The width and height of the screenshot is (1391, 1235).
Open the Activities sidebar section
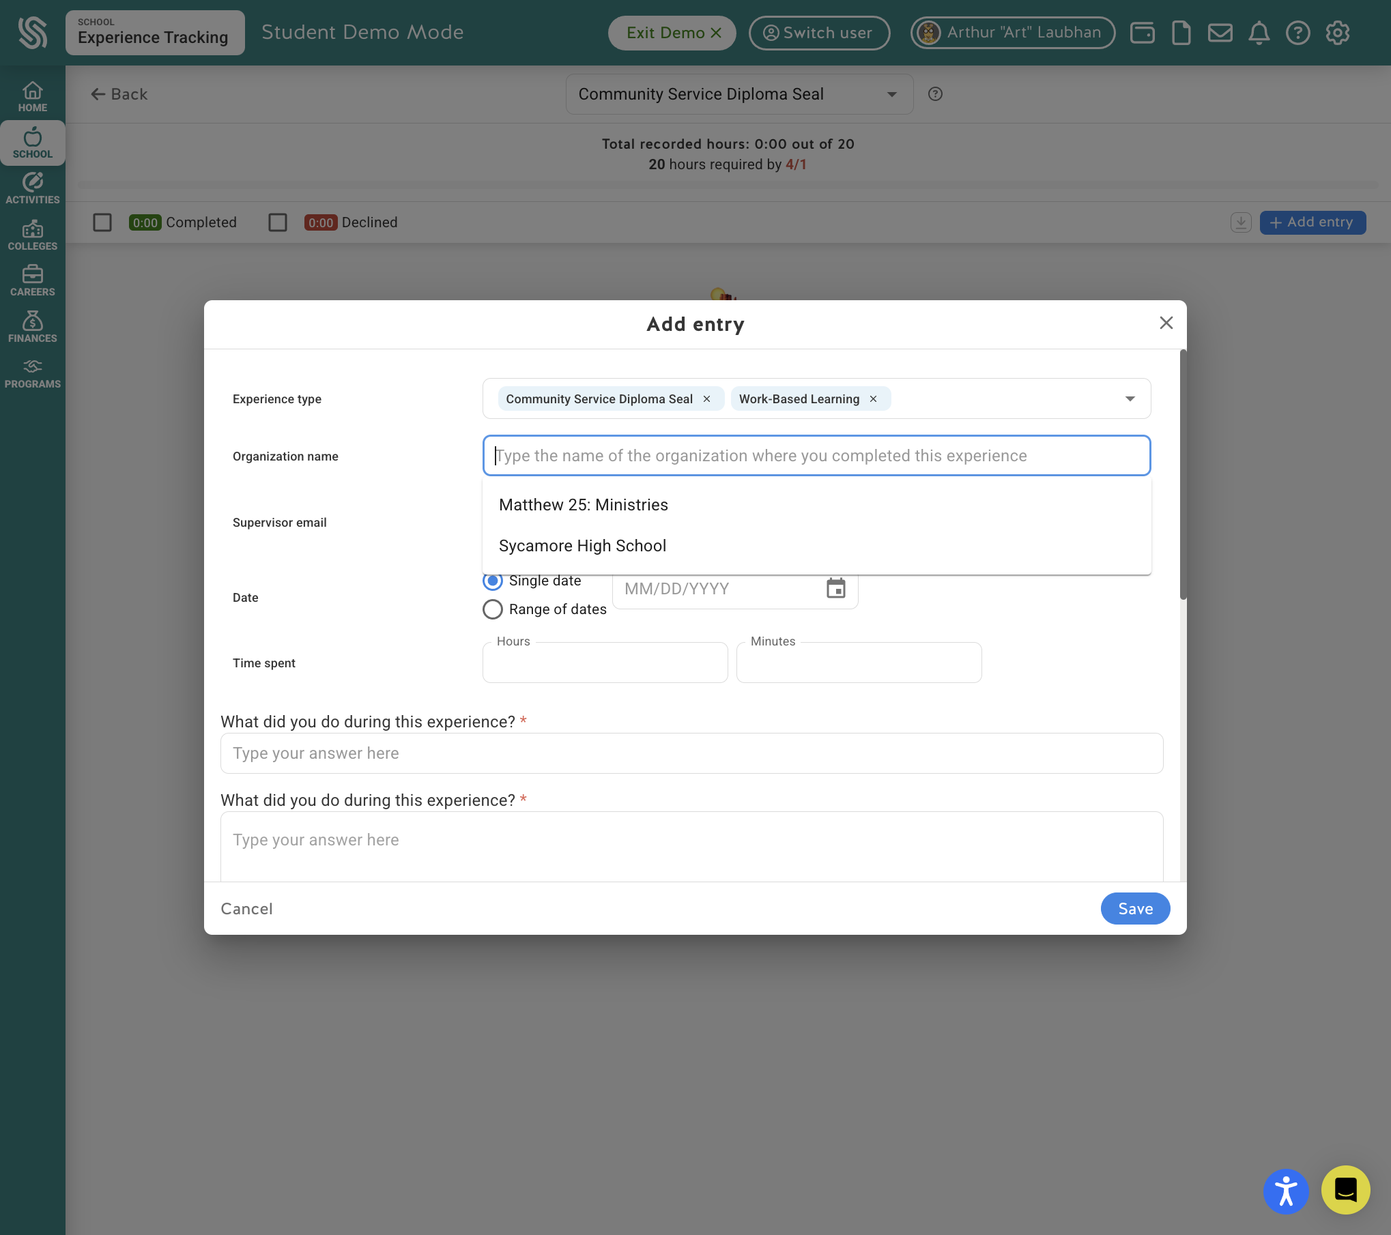(x=33, y=189)
